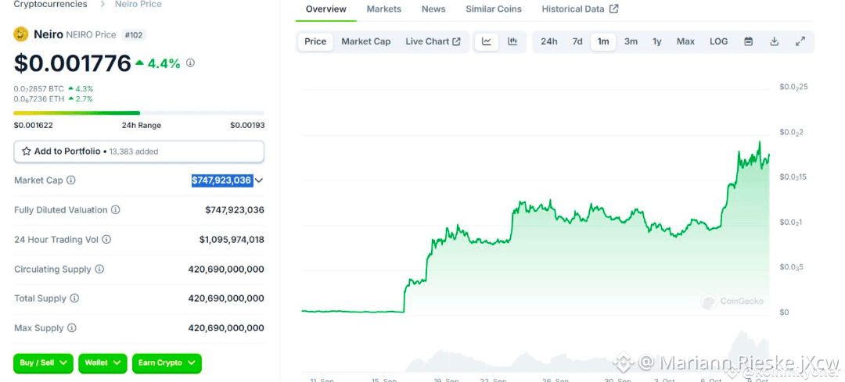Open the Earn Crypto dropdown
Screen dimensions: 845x382
pyautogui.click(x=167, y=363)
